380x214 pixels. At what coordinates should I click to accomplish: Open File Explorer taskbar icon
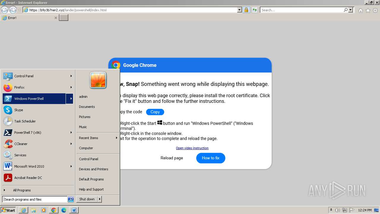tap(34, 210)
